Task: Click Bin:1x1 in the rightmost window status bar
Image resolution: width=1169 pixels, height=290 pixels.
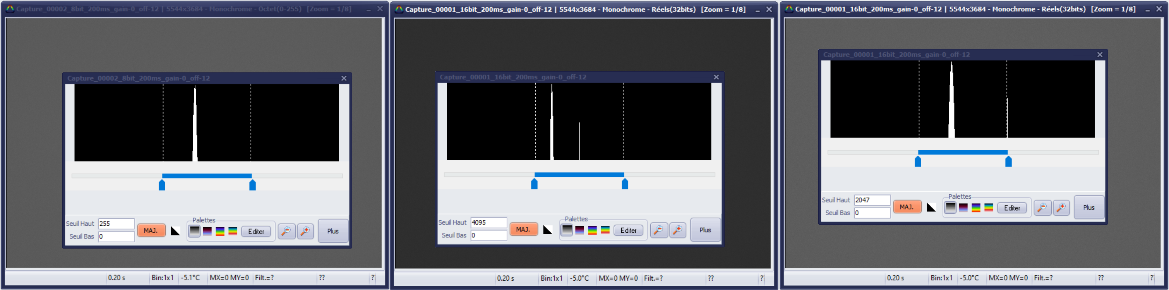Action: tap(941, 278)
